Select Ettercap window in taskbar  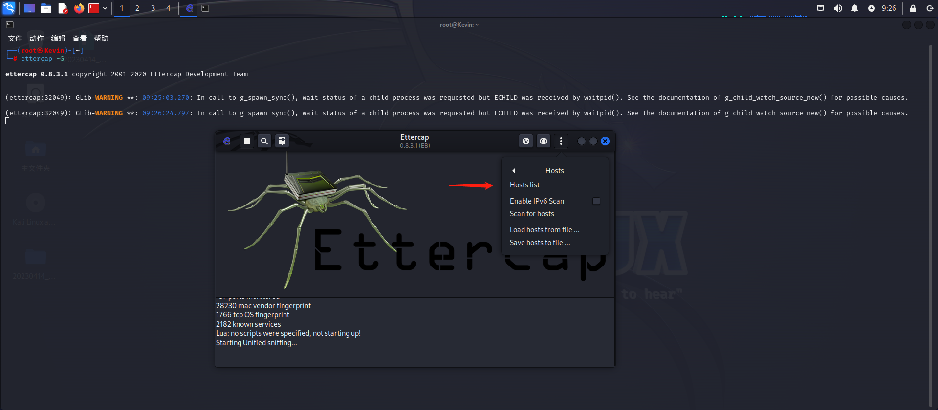click(189, 8)
